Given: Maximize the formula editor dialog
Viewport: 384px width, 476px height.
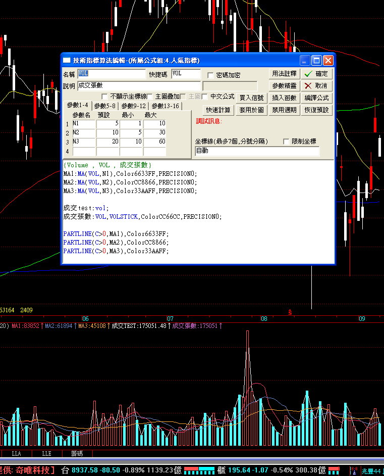Looking at the screenshot, I should (x=316, y=60).
